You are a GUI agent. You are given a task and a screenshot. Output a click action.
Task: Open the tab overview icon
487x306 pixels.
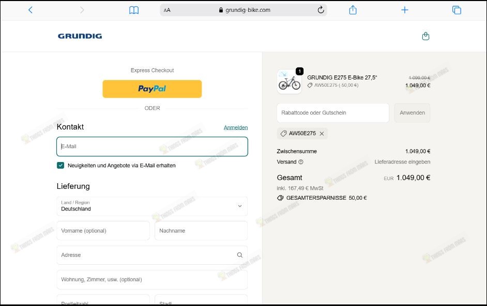pos(456,9)
